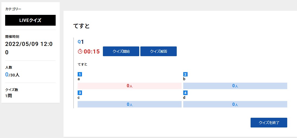Click the blue number 1 answer badge
This screenshot has height=138, width=297.
tap(80, 75)
